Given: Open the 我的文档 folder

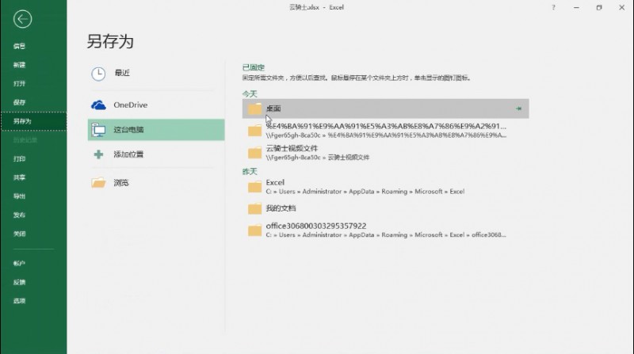Looking at the screenshot, I should click(385, 208).
